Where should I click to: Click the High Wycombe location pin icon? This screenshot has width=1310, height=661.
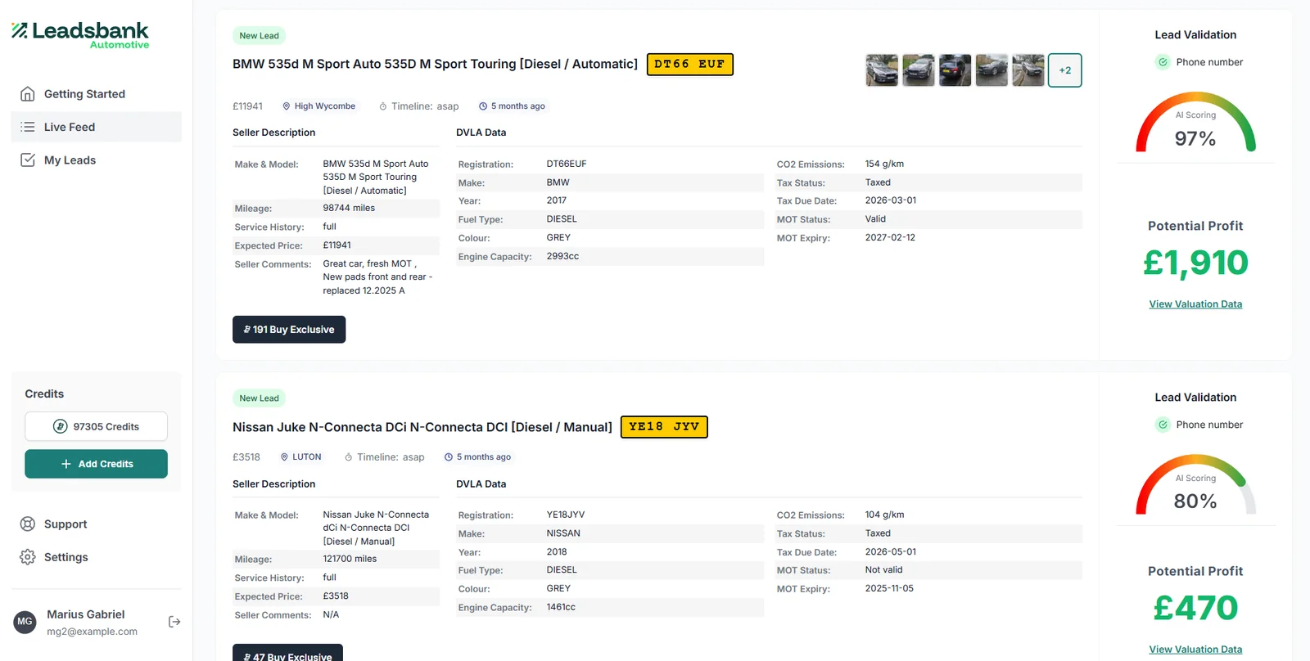287,106
